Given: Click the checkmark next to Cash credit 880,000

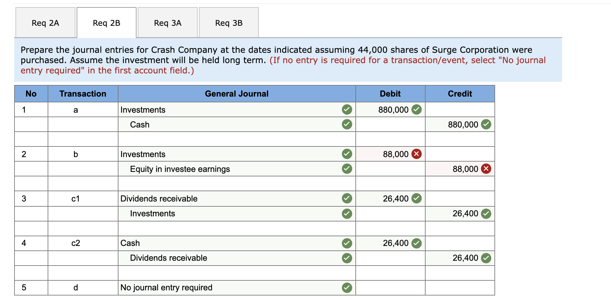Looking at the screenshot, I should tap(486, 124).
